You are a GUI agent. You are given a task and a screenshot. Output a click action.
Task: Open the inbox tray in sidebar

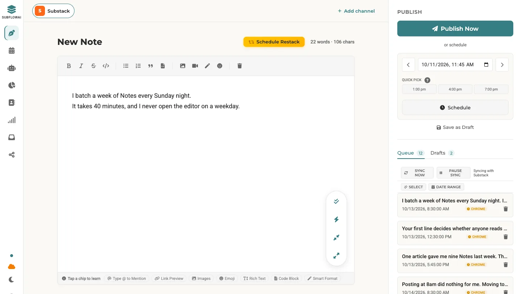pyautogui.click(x=12, y=138)
